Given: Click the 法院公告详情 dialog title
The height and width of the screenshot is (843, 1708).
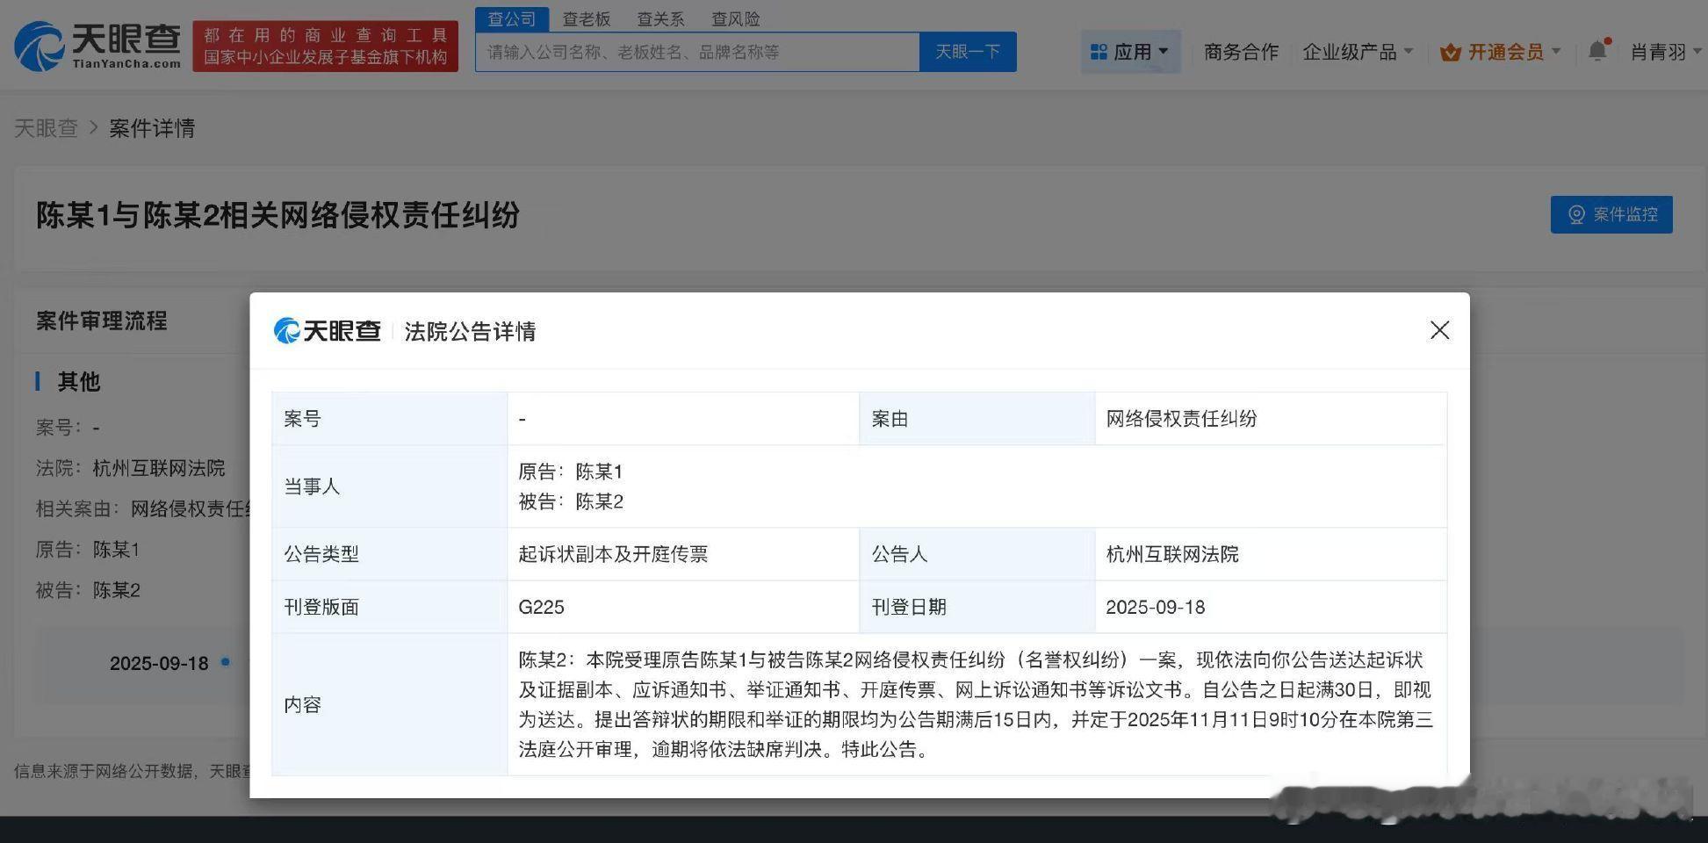Looking at the screenshot, I should click(x=470, y=331).
